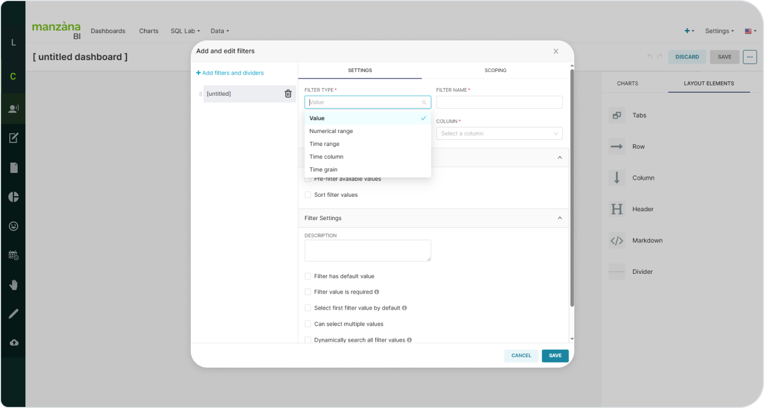The image size is (764, 408).
Task: Click the hand icon in left sidebar
Action: (x=13, y=285)
